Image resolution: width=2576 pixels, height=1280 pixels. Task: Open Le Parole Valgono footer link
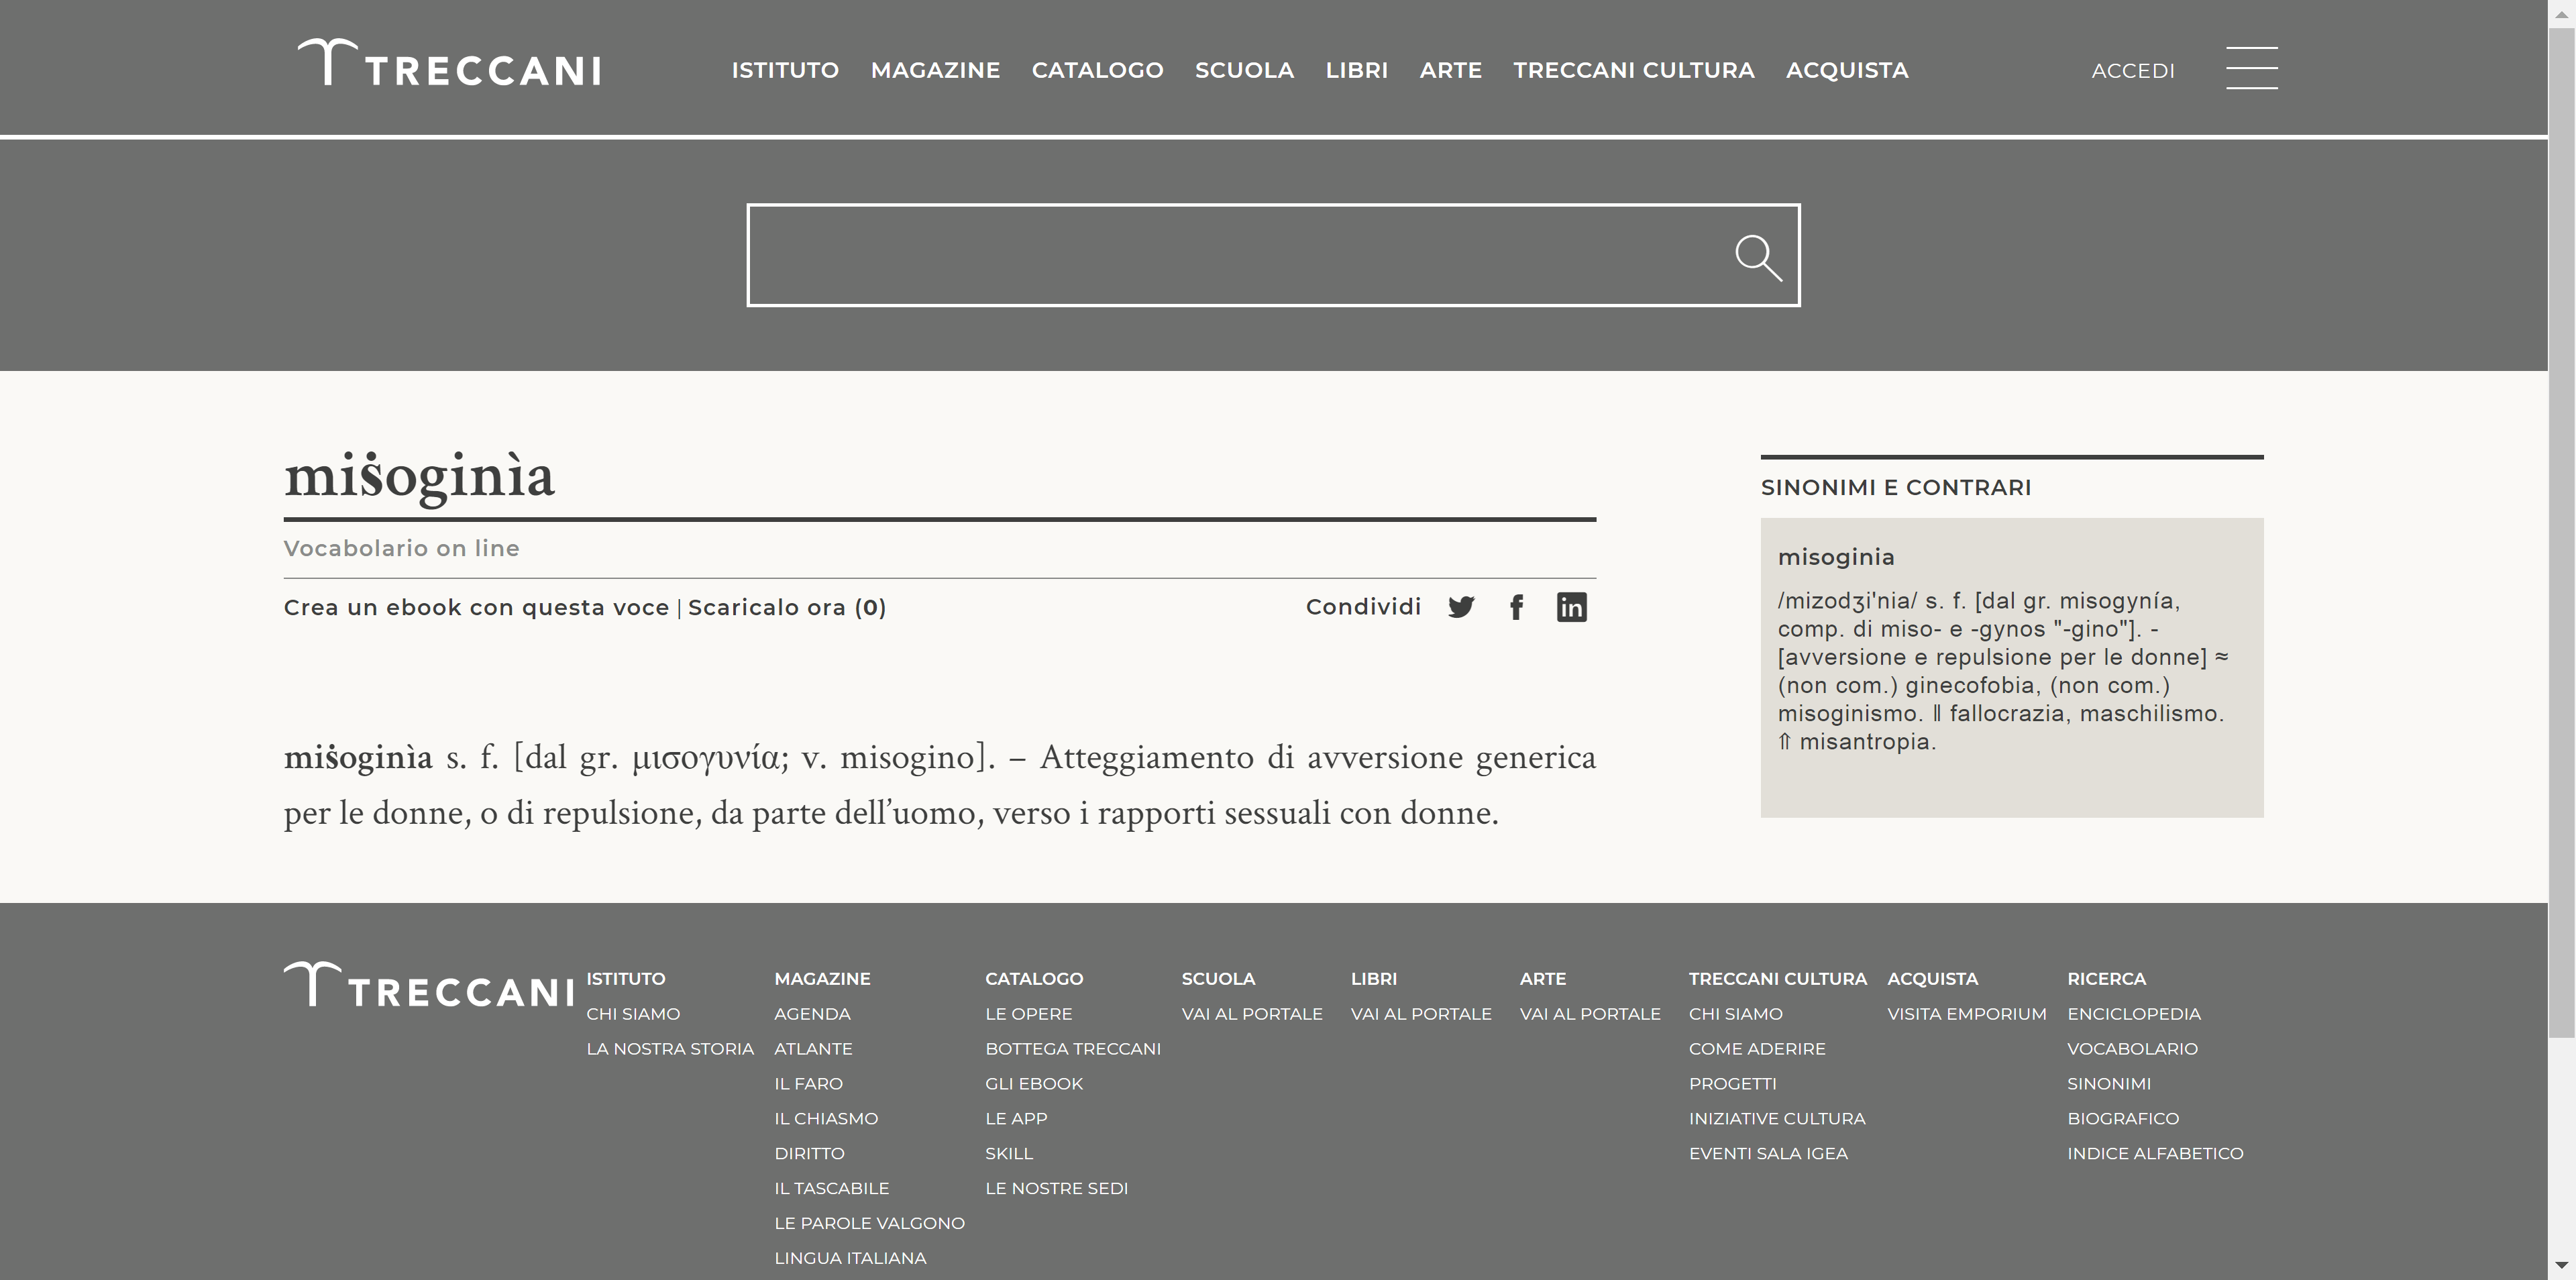(x=869, y=1224)
